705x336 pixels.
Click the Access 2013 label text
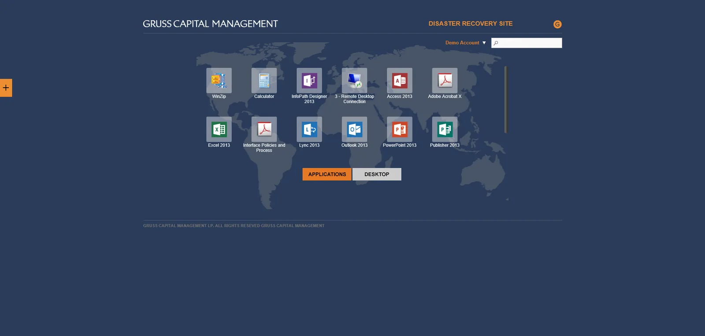(400, 96)
